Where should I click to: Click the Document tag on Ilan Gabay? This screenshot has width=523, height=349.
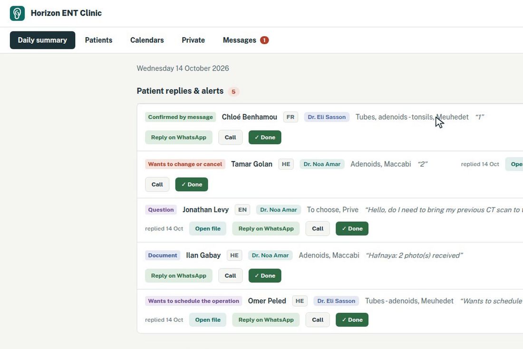[163, 255]
